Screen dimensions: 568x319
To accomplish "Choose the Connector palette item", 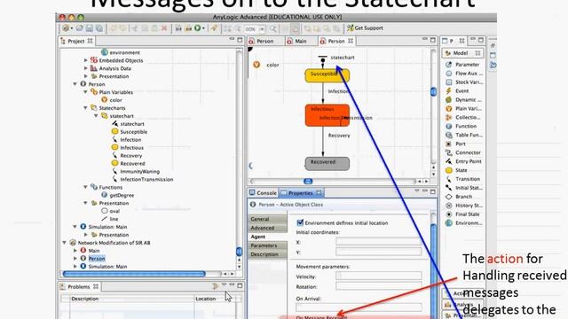I will tap(463, 152).
